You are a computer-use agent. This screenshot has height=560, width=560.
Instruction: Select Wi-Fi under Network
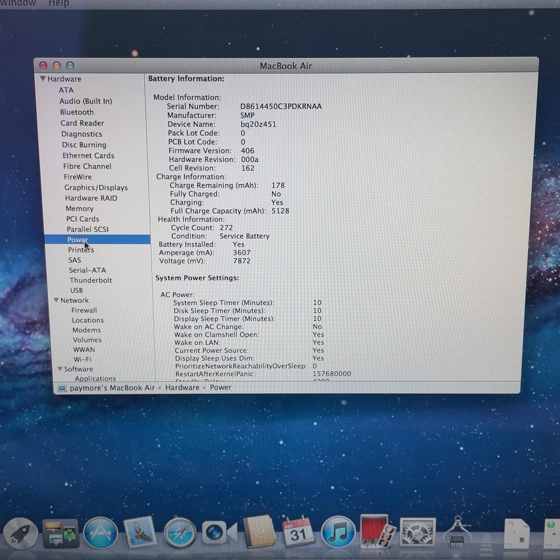[x=82, y=359]
